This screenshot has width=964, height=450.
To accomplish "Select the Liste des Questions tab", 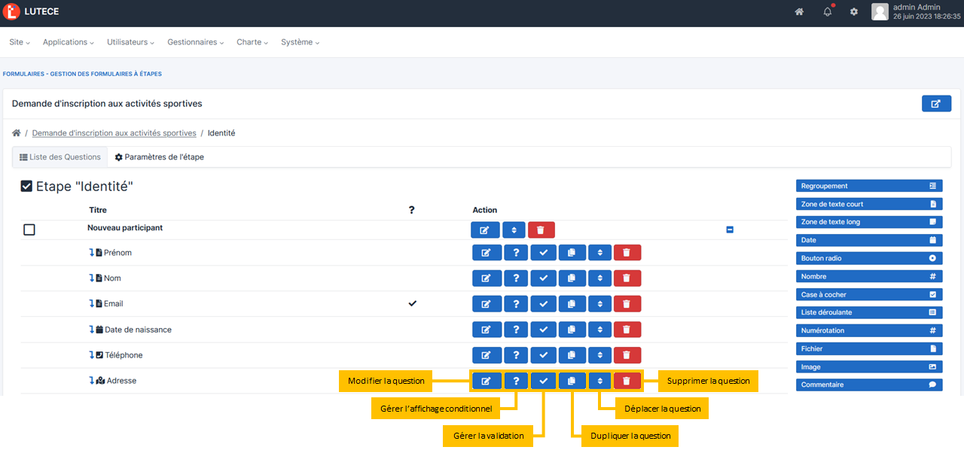I will (x=60, y=157).
